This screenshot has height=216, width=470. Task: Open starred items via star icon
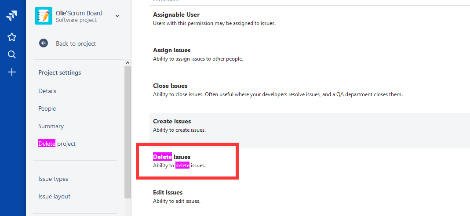coord(12,37)
